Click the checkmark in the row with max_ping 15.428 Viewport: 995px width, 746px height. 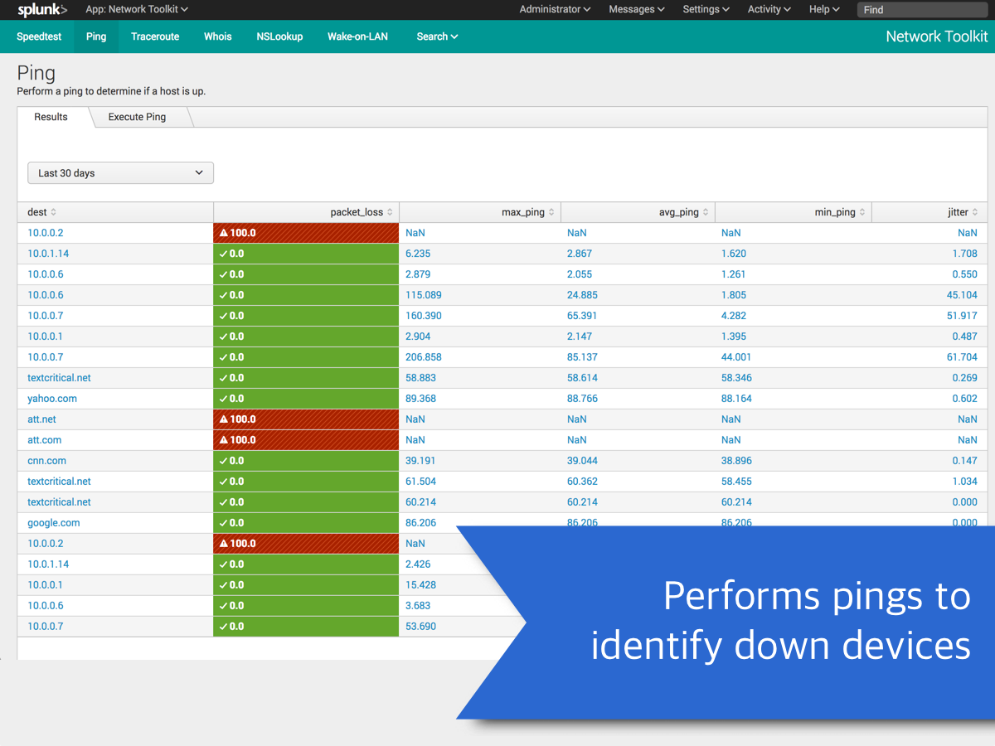[x=224, y=585]
